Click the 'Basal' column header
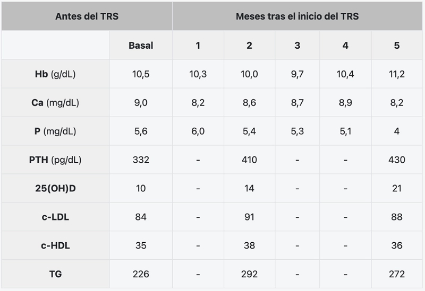This screenshot has height=291, width=425. 141,46
